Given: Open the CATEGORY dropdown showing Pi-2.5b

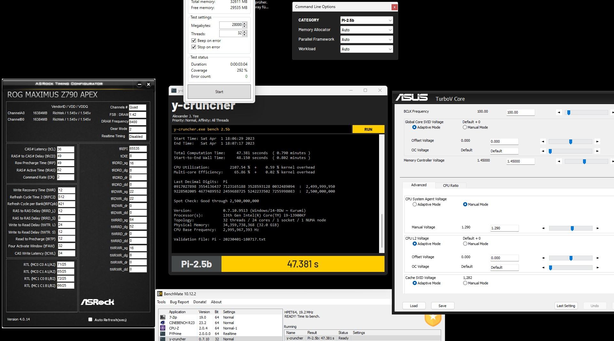Looking at the screenshot, I should 367,20.
